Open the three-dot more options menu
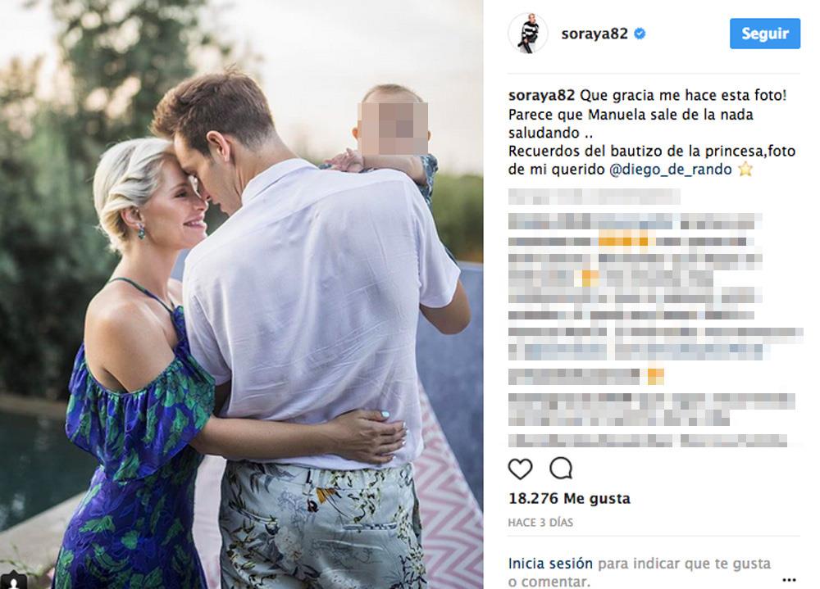This screenshot has width=820, height=589. click(789, 580)
